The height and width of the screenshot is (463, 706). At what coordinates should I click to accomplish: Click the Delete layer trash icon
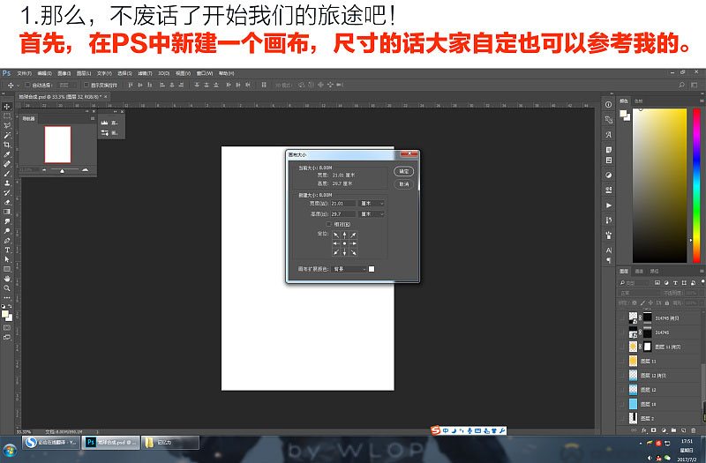694,430
